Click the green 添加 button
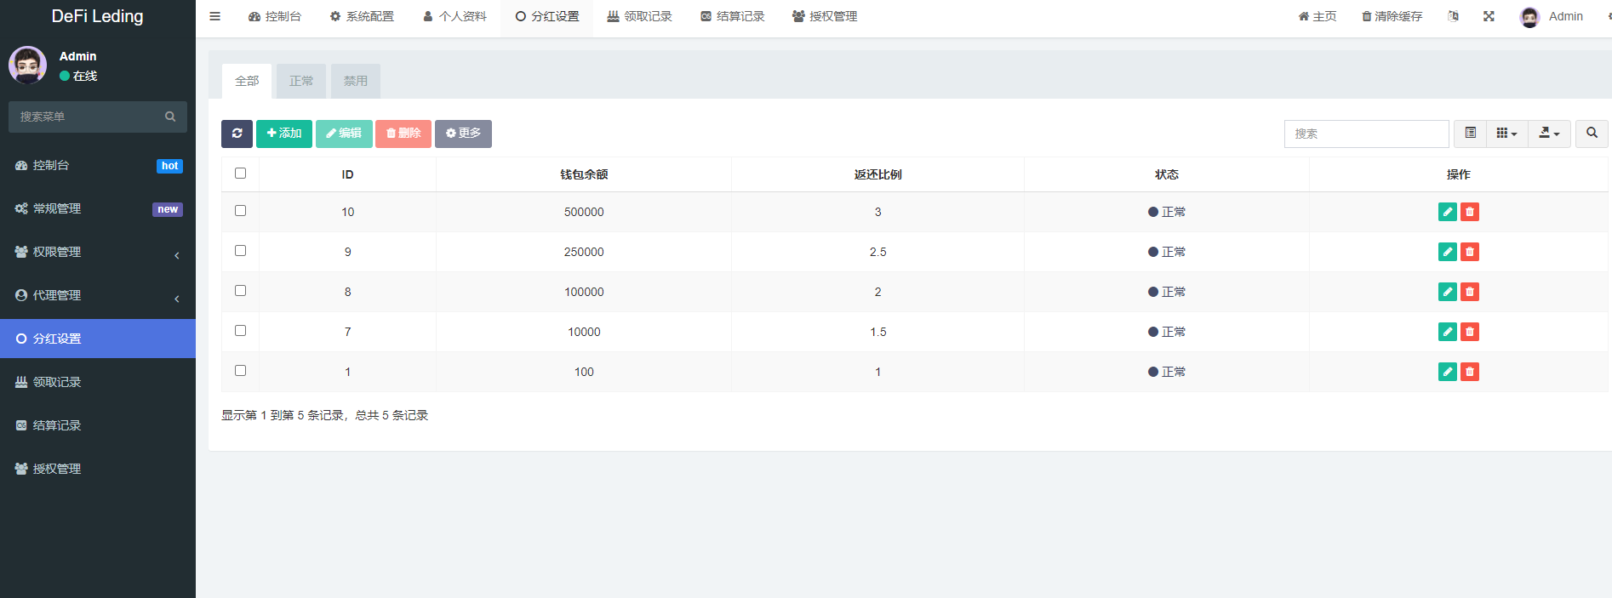 [x=284, y=134]
